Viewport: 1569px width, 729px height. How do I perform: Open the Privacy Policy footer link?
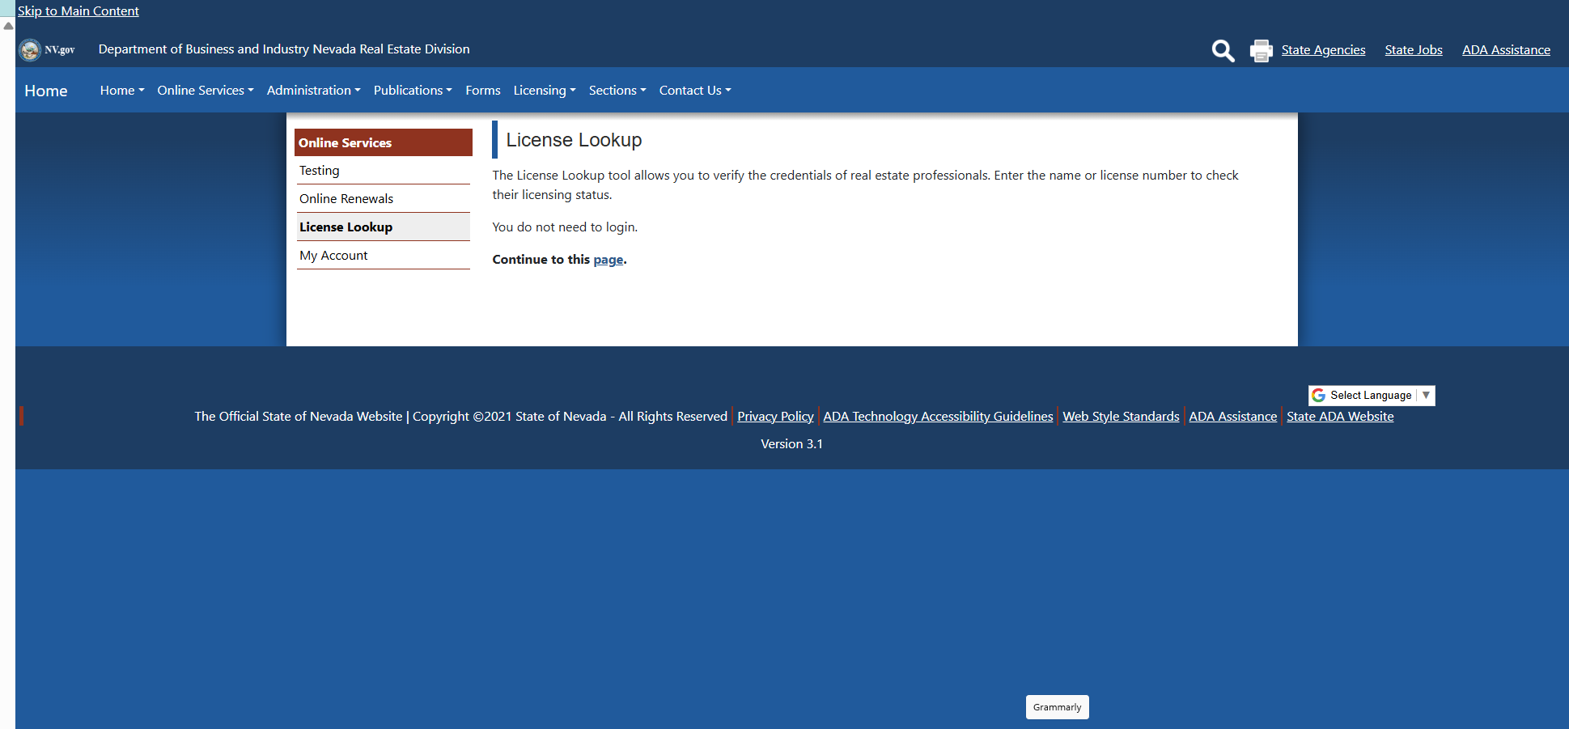pos(775,417)
